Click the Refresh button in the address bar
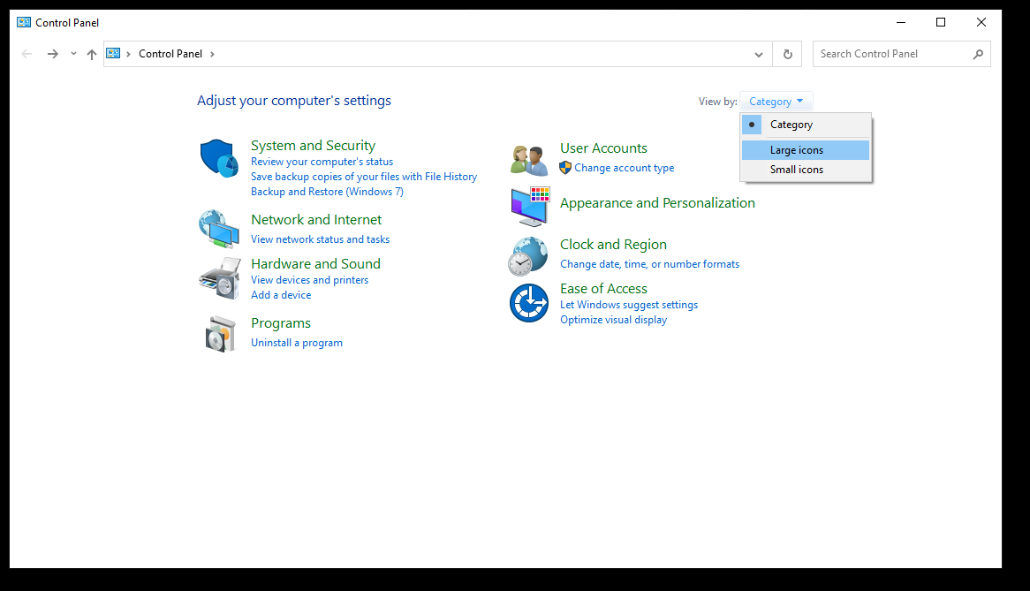1030x591 pixels. (x=788, y=54)
